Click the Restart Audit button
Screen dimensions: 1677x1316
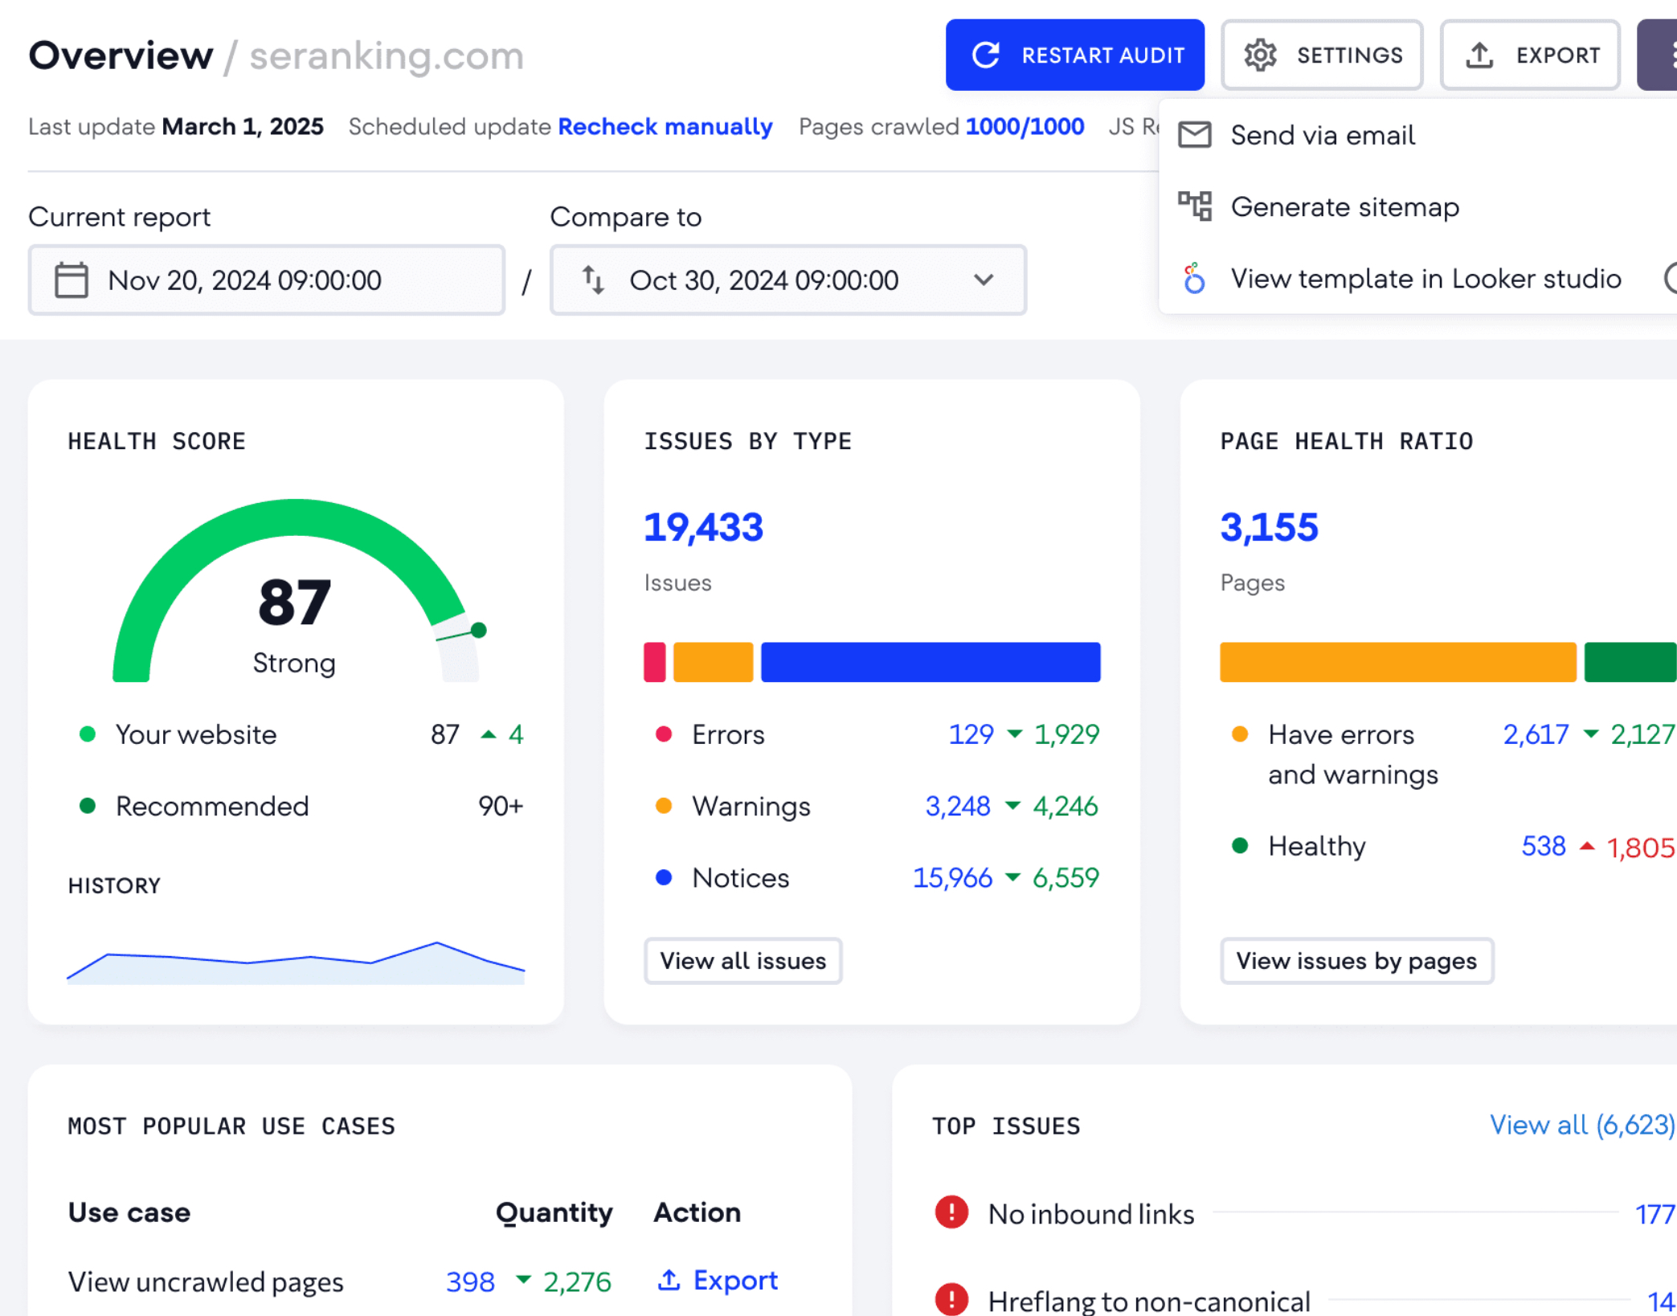click(x=1075, y=55)
